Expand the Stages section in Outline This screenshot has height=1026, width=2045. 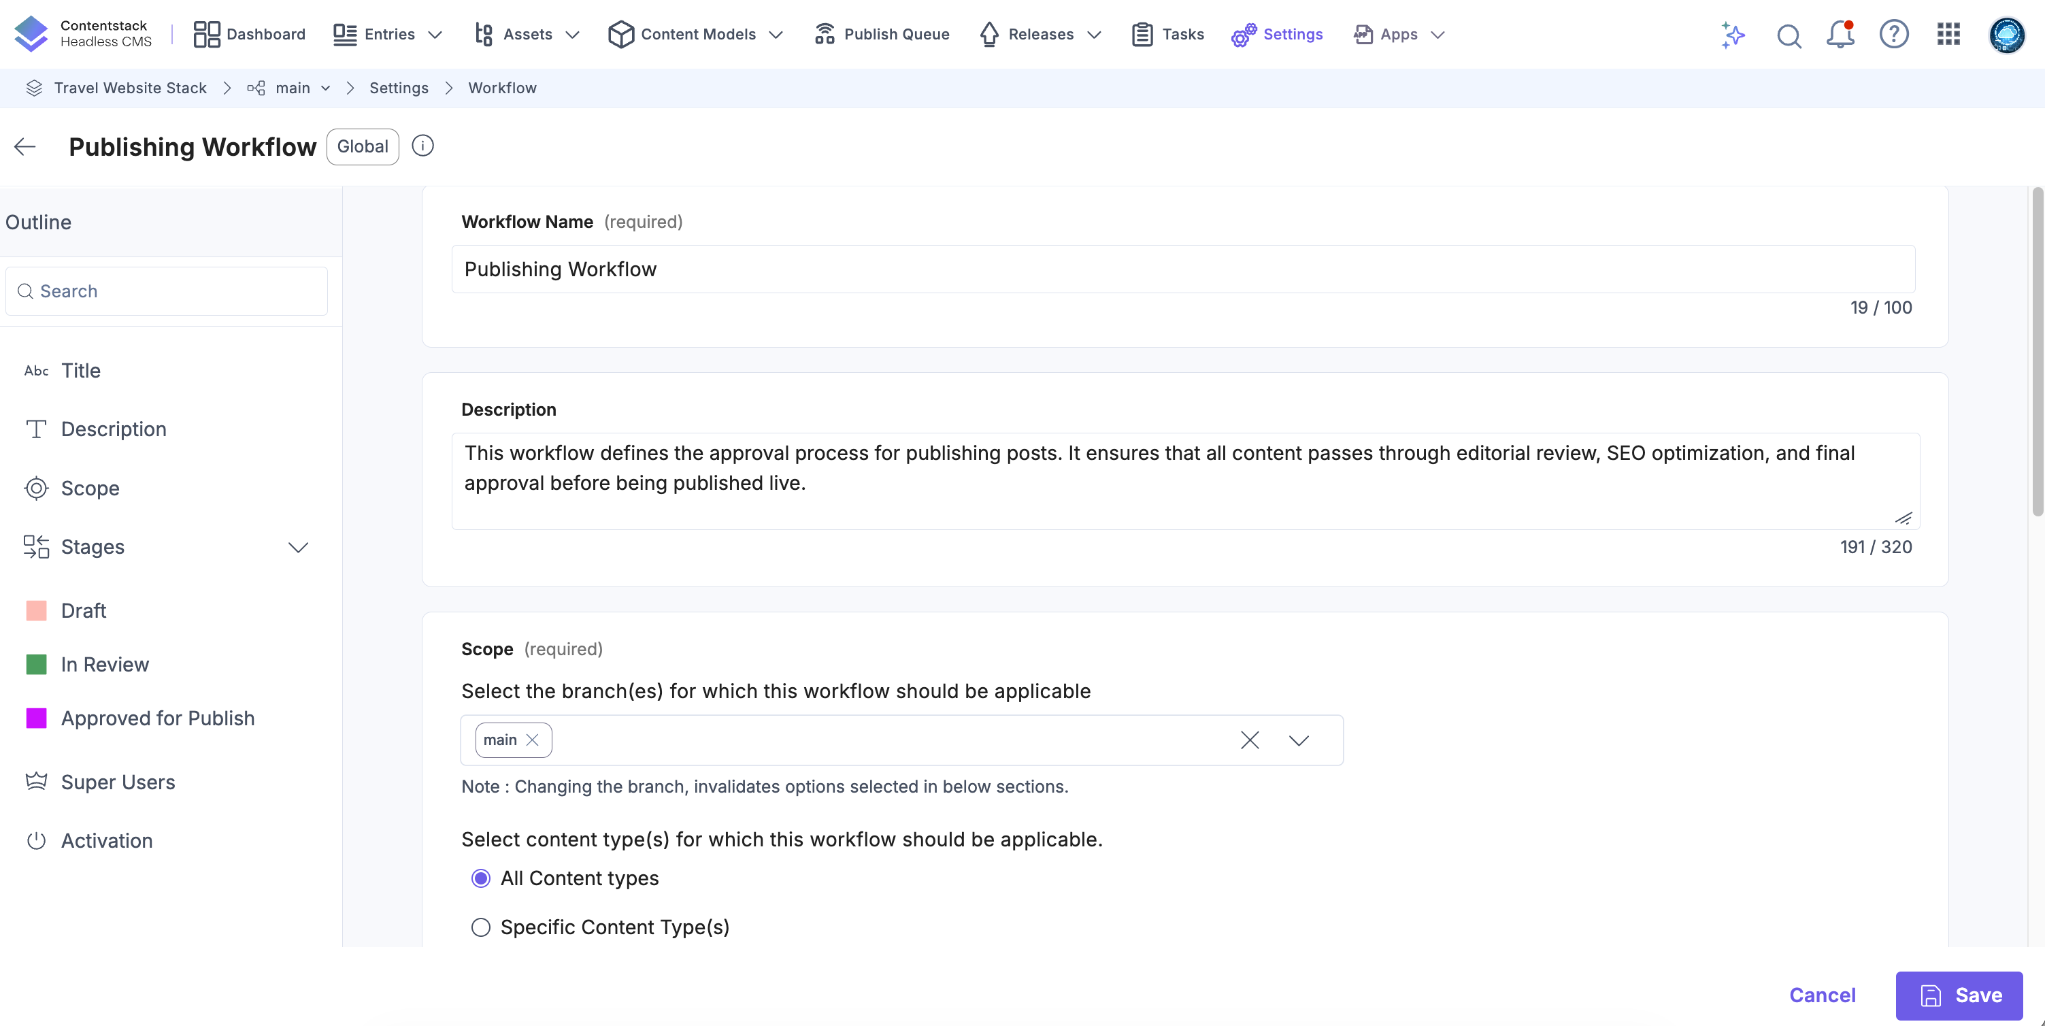point(298,547)
